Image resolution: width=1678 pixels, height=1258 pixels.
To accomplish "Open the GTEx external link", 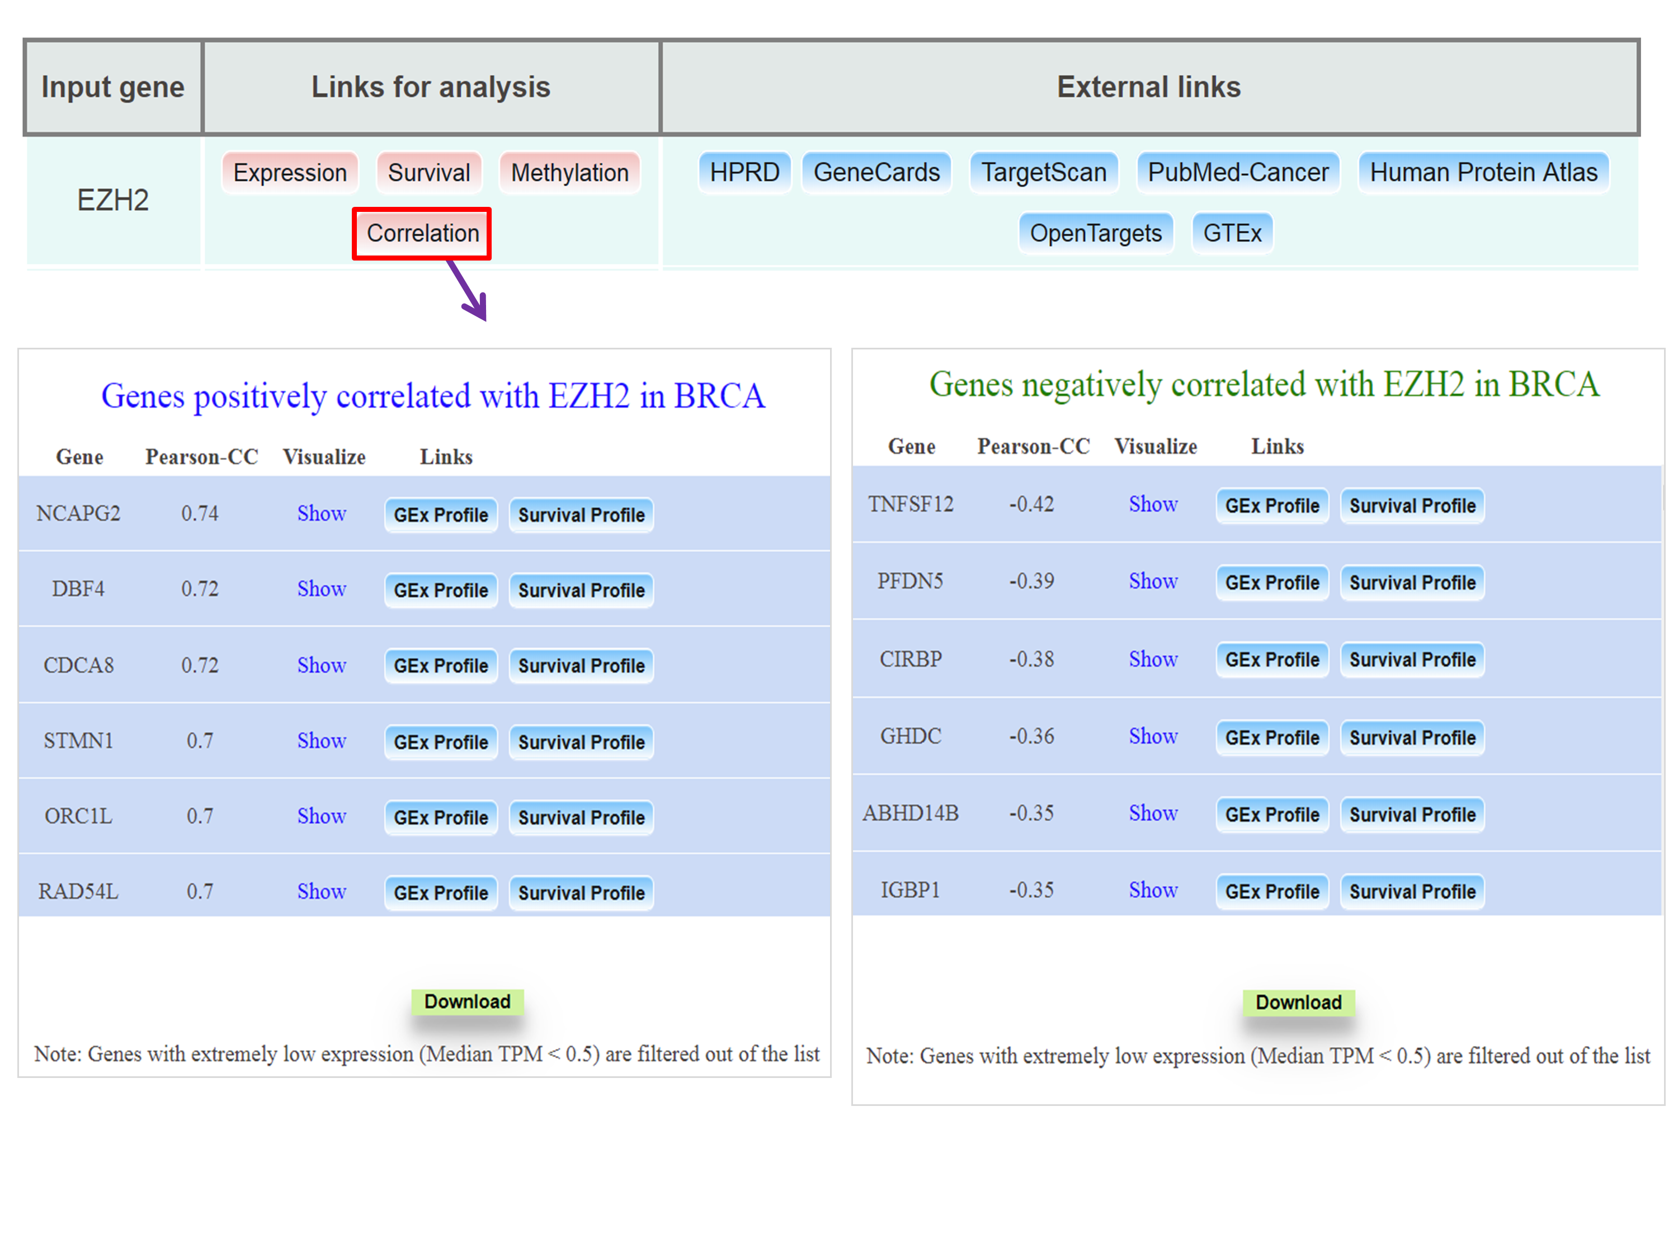I will click(x=1231, y=233).
